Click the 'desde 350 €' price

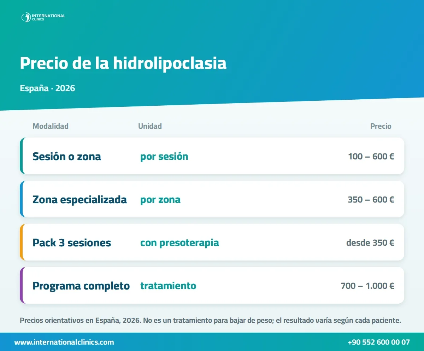(x=370, y=242)
